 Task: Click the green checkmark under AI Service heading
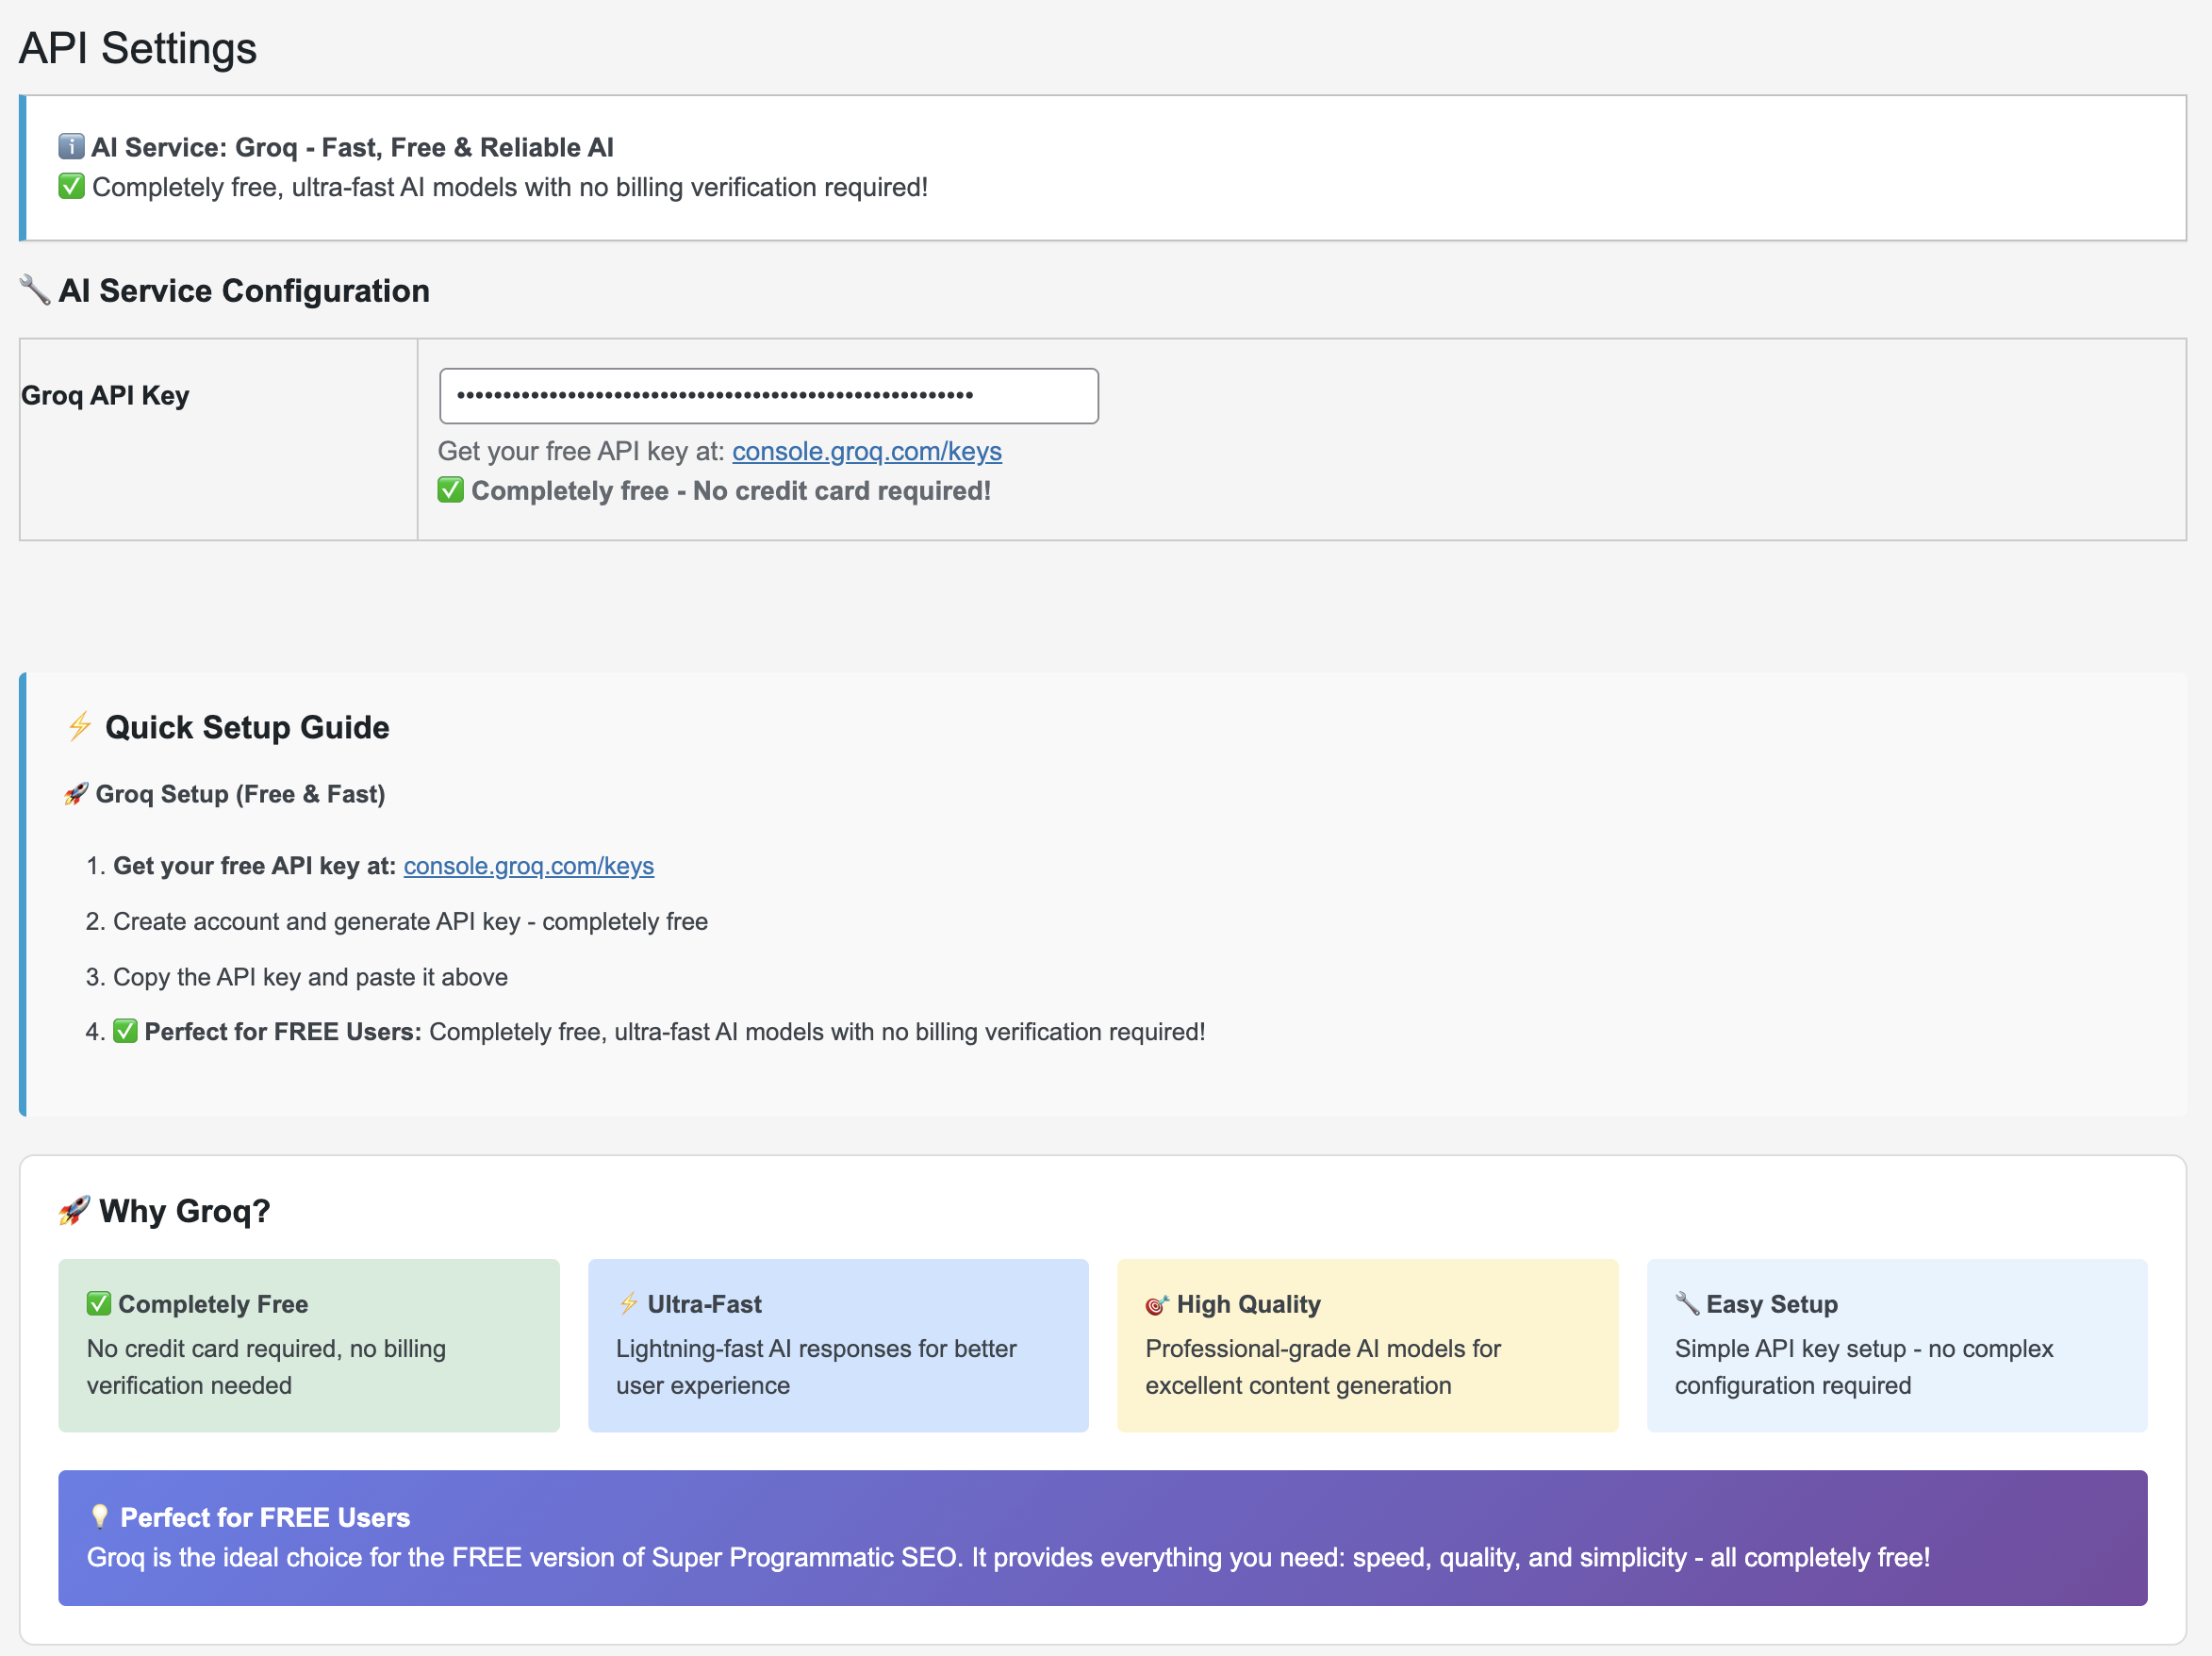click(x=71, y=187)
